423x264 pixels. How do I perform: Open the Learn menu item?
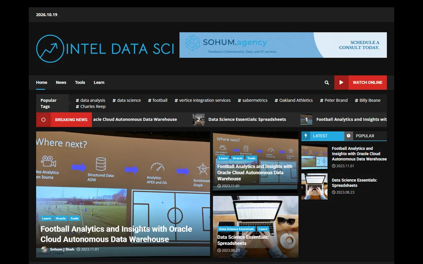pos(99,83)
